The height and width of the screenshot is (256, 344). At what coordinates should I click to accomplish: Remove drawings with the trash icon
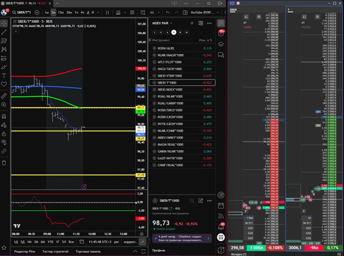(x=4, y=163)
